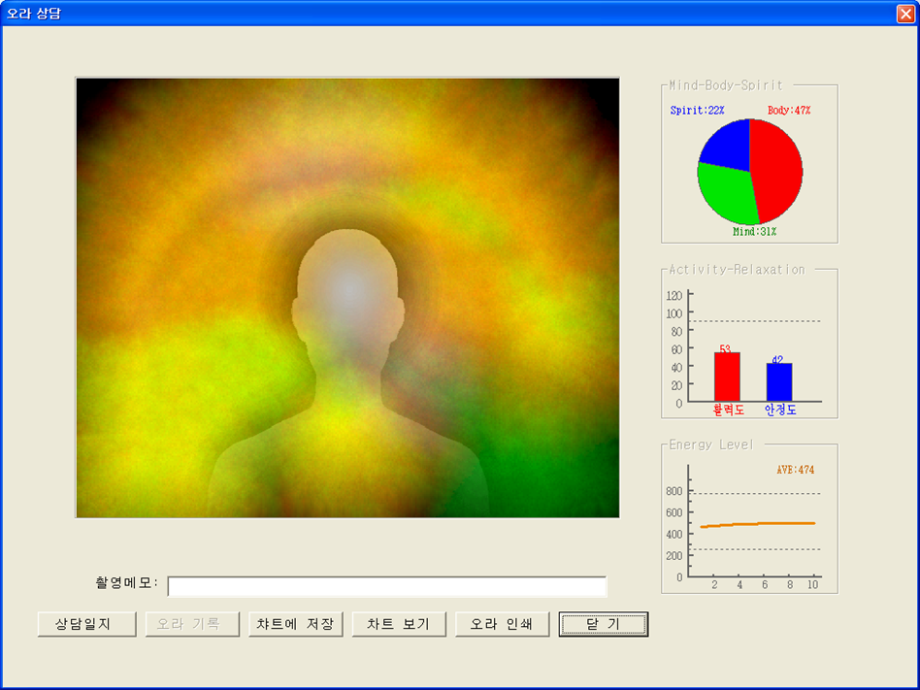Open 차트 보기 to view charts
920x690 pixels.
(x=399, y=624)
